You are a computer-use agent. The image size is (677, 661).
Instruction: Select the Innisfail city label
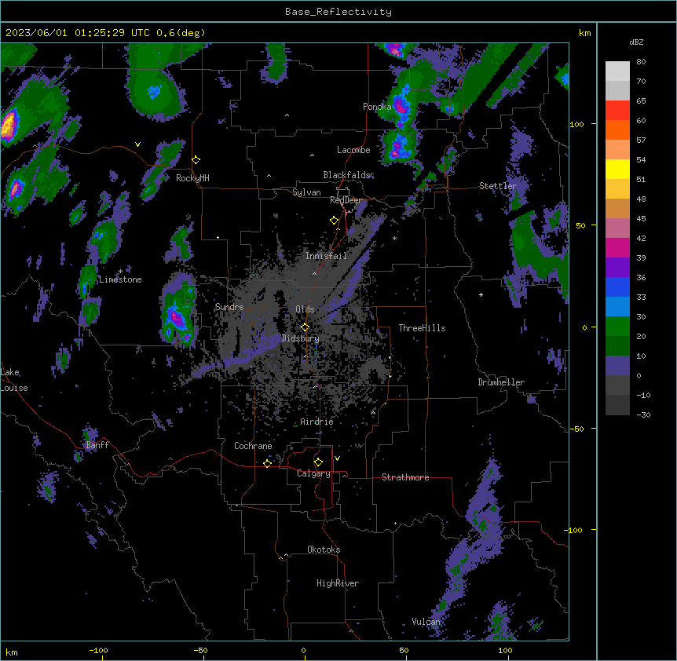coord(326,256)
